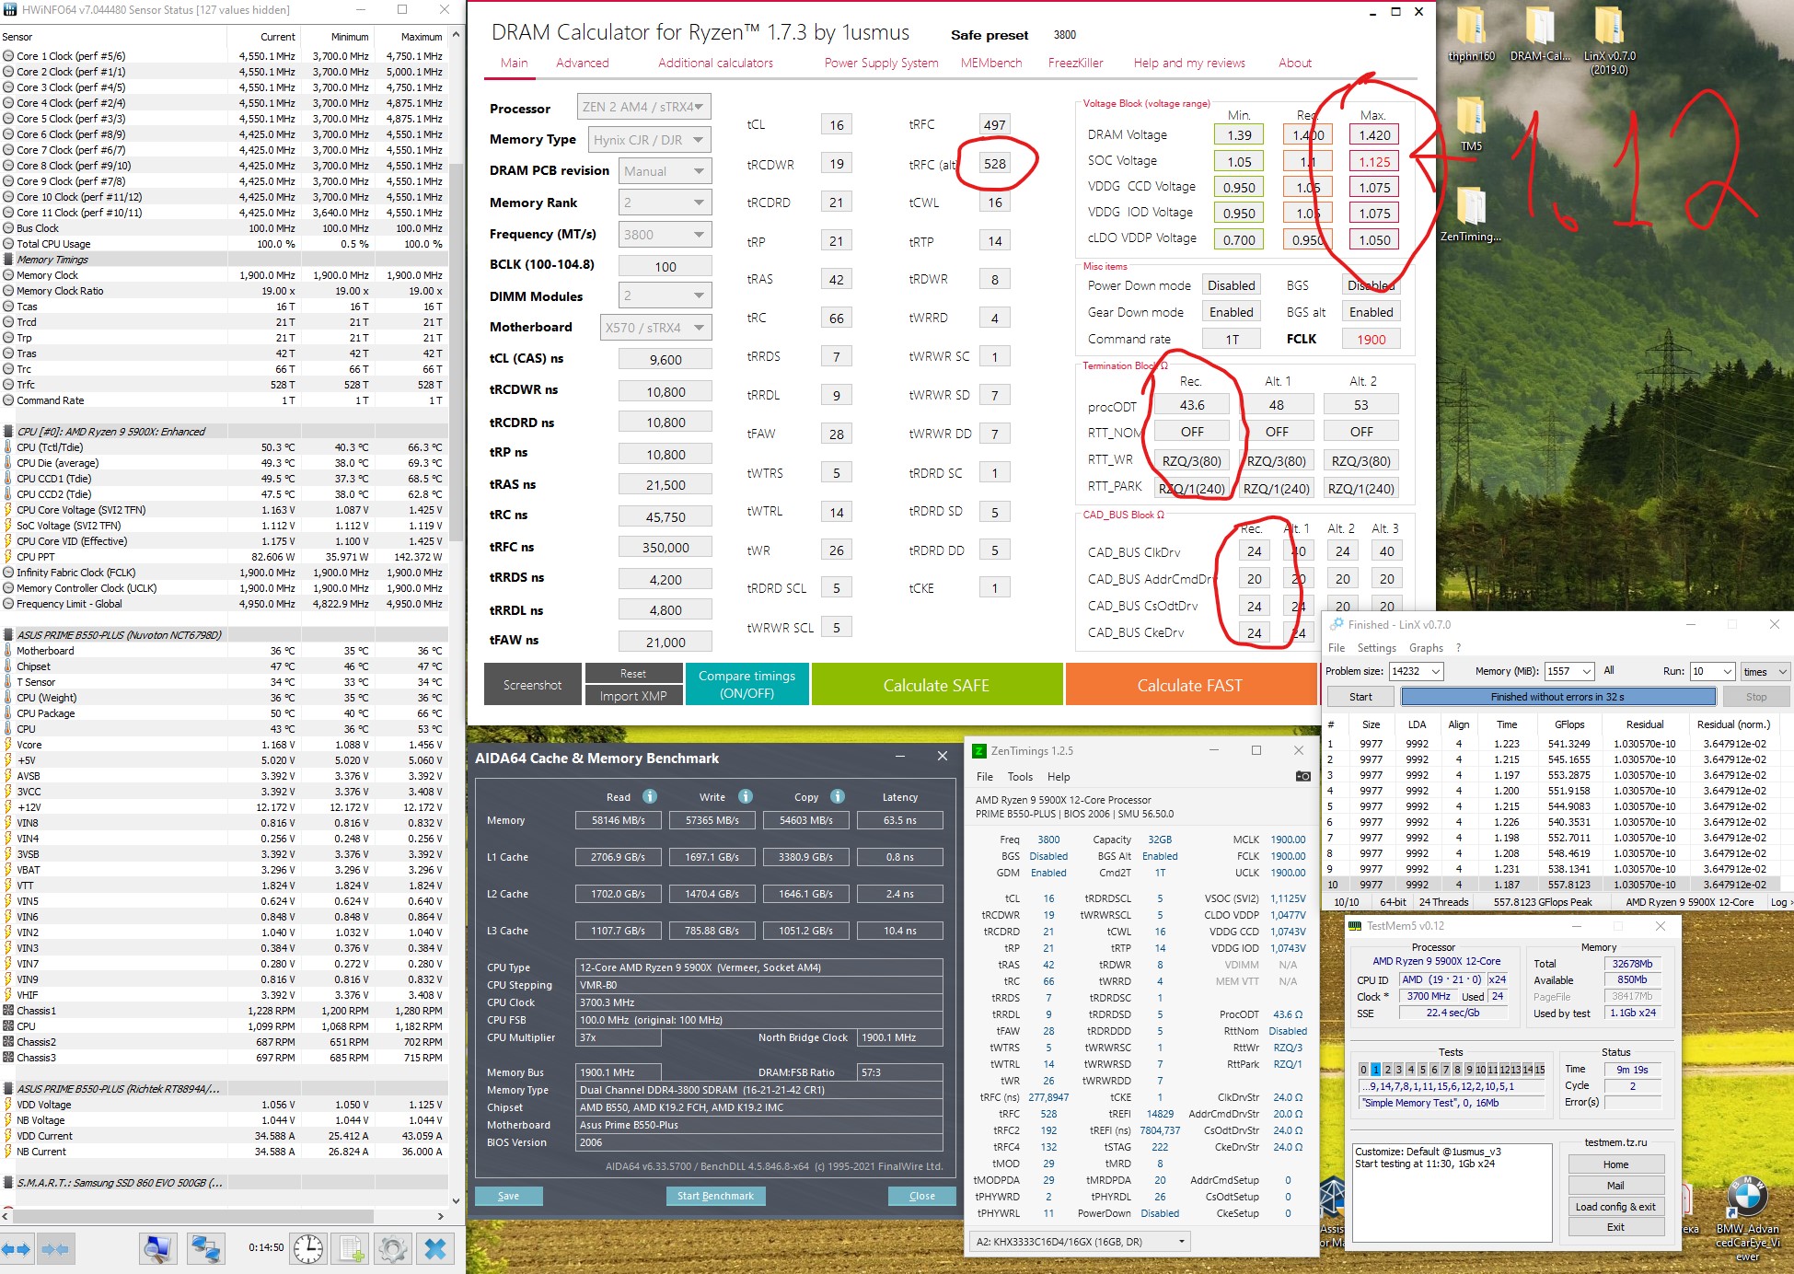This screenshot has height=1274, width=1794.
Task: Expand LinX Problem size combo box
Action: pos(1434,671)
